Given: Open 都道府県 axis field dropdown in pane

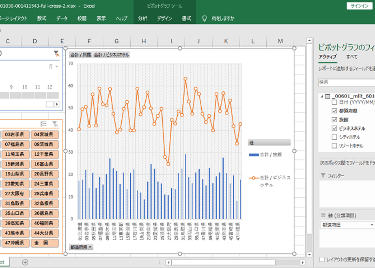Looking at the screenshot, I should 372,225.
